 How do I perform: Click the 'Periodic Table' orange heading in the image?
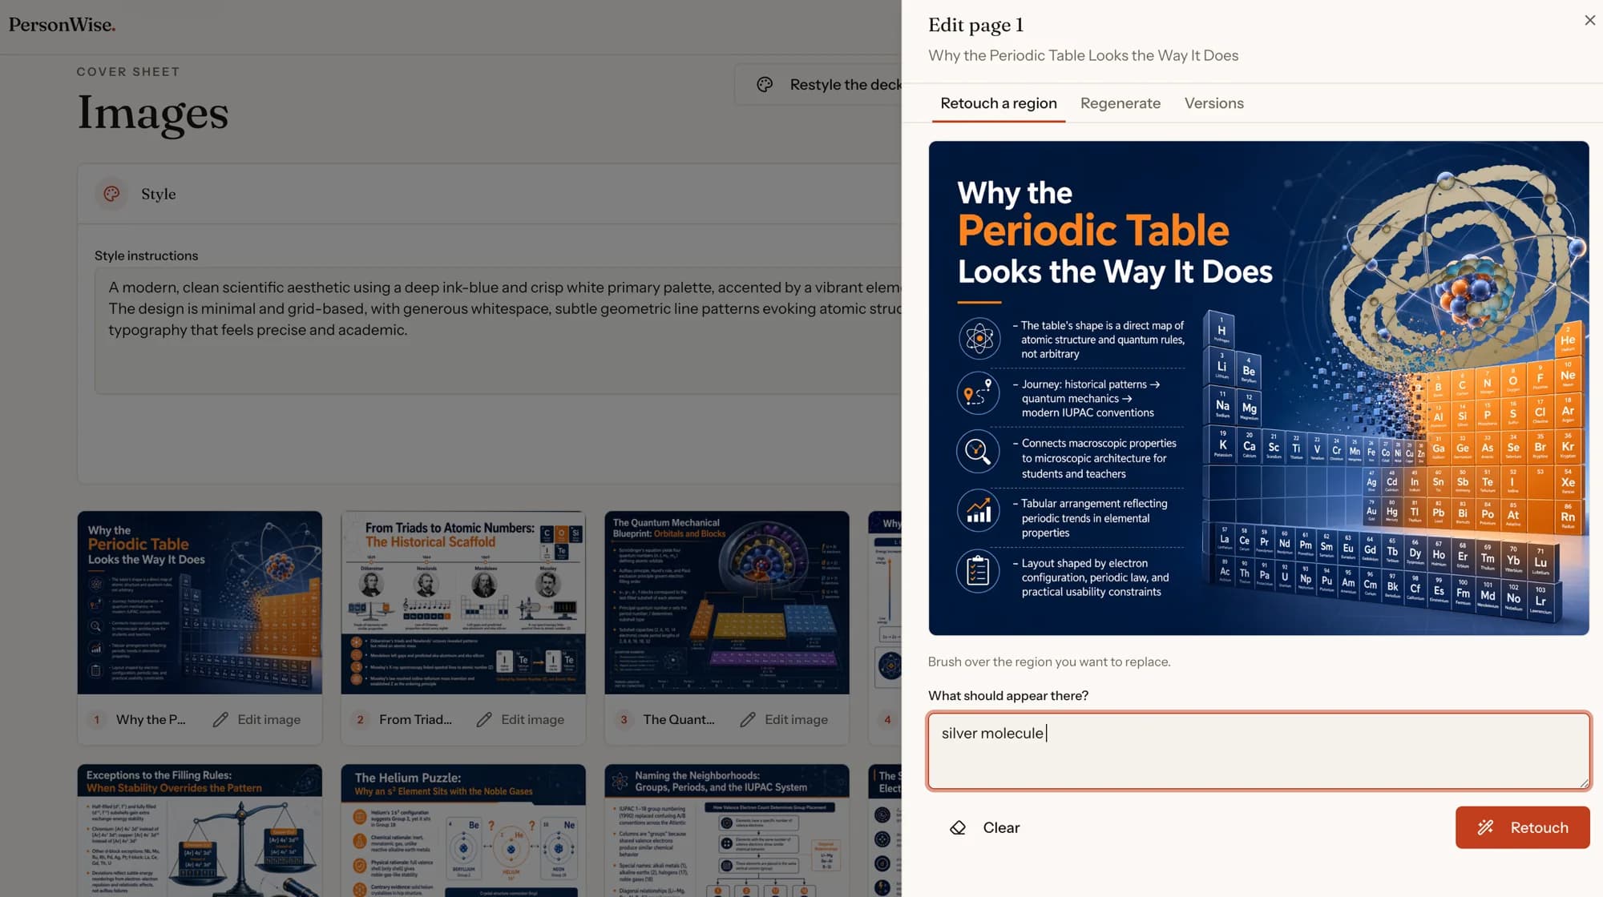(1092, 231)
